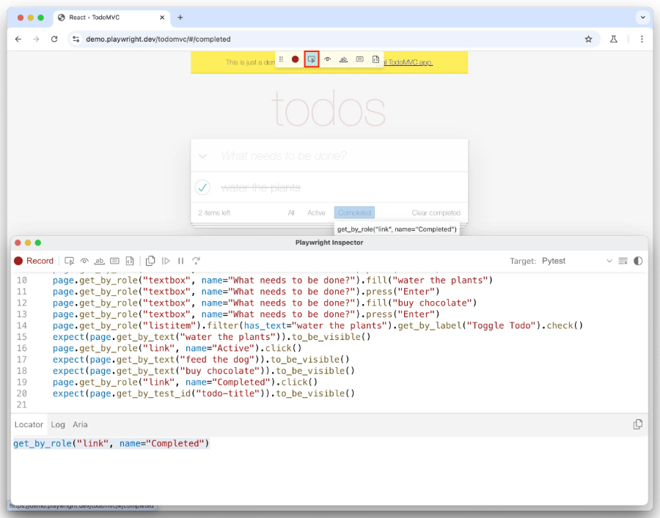Open Chrome's three-dot menu
This screenshot has height=518, width=660.
tap(642, 39)
